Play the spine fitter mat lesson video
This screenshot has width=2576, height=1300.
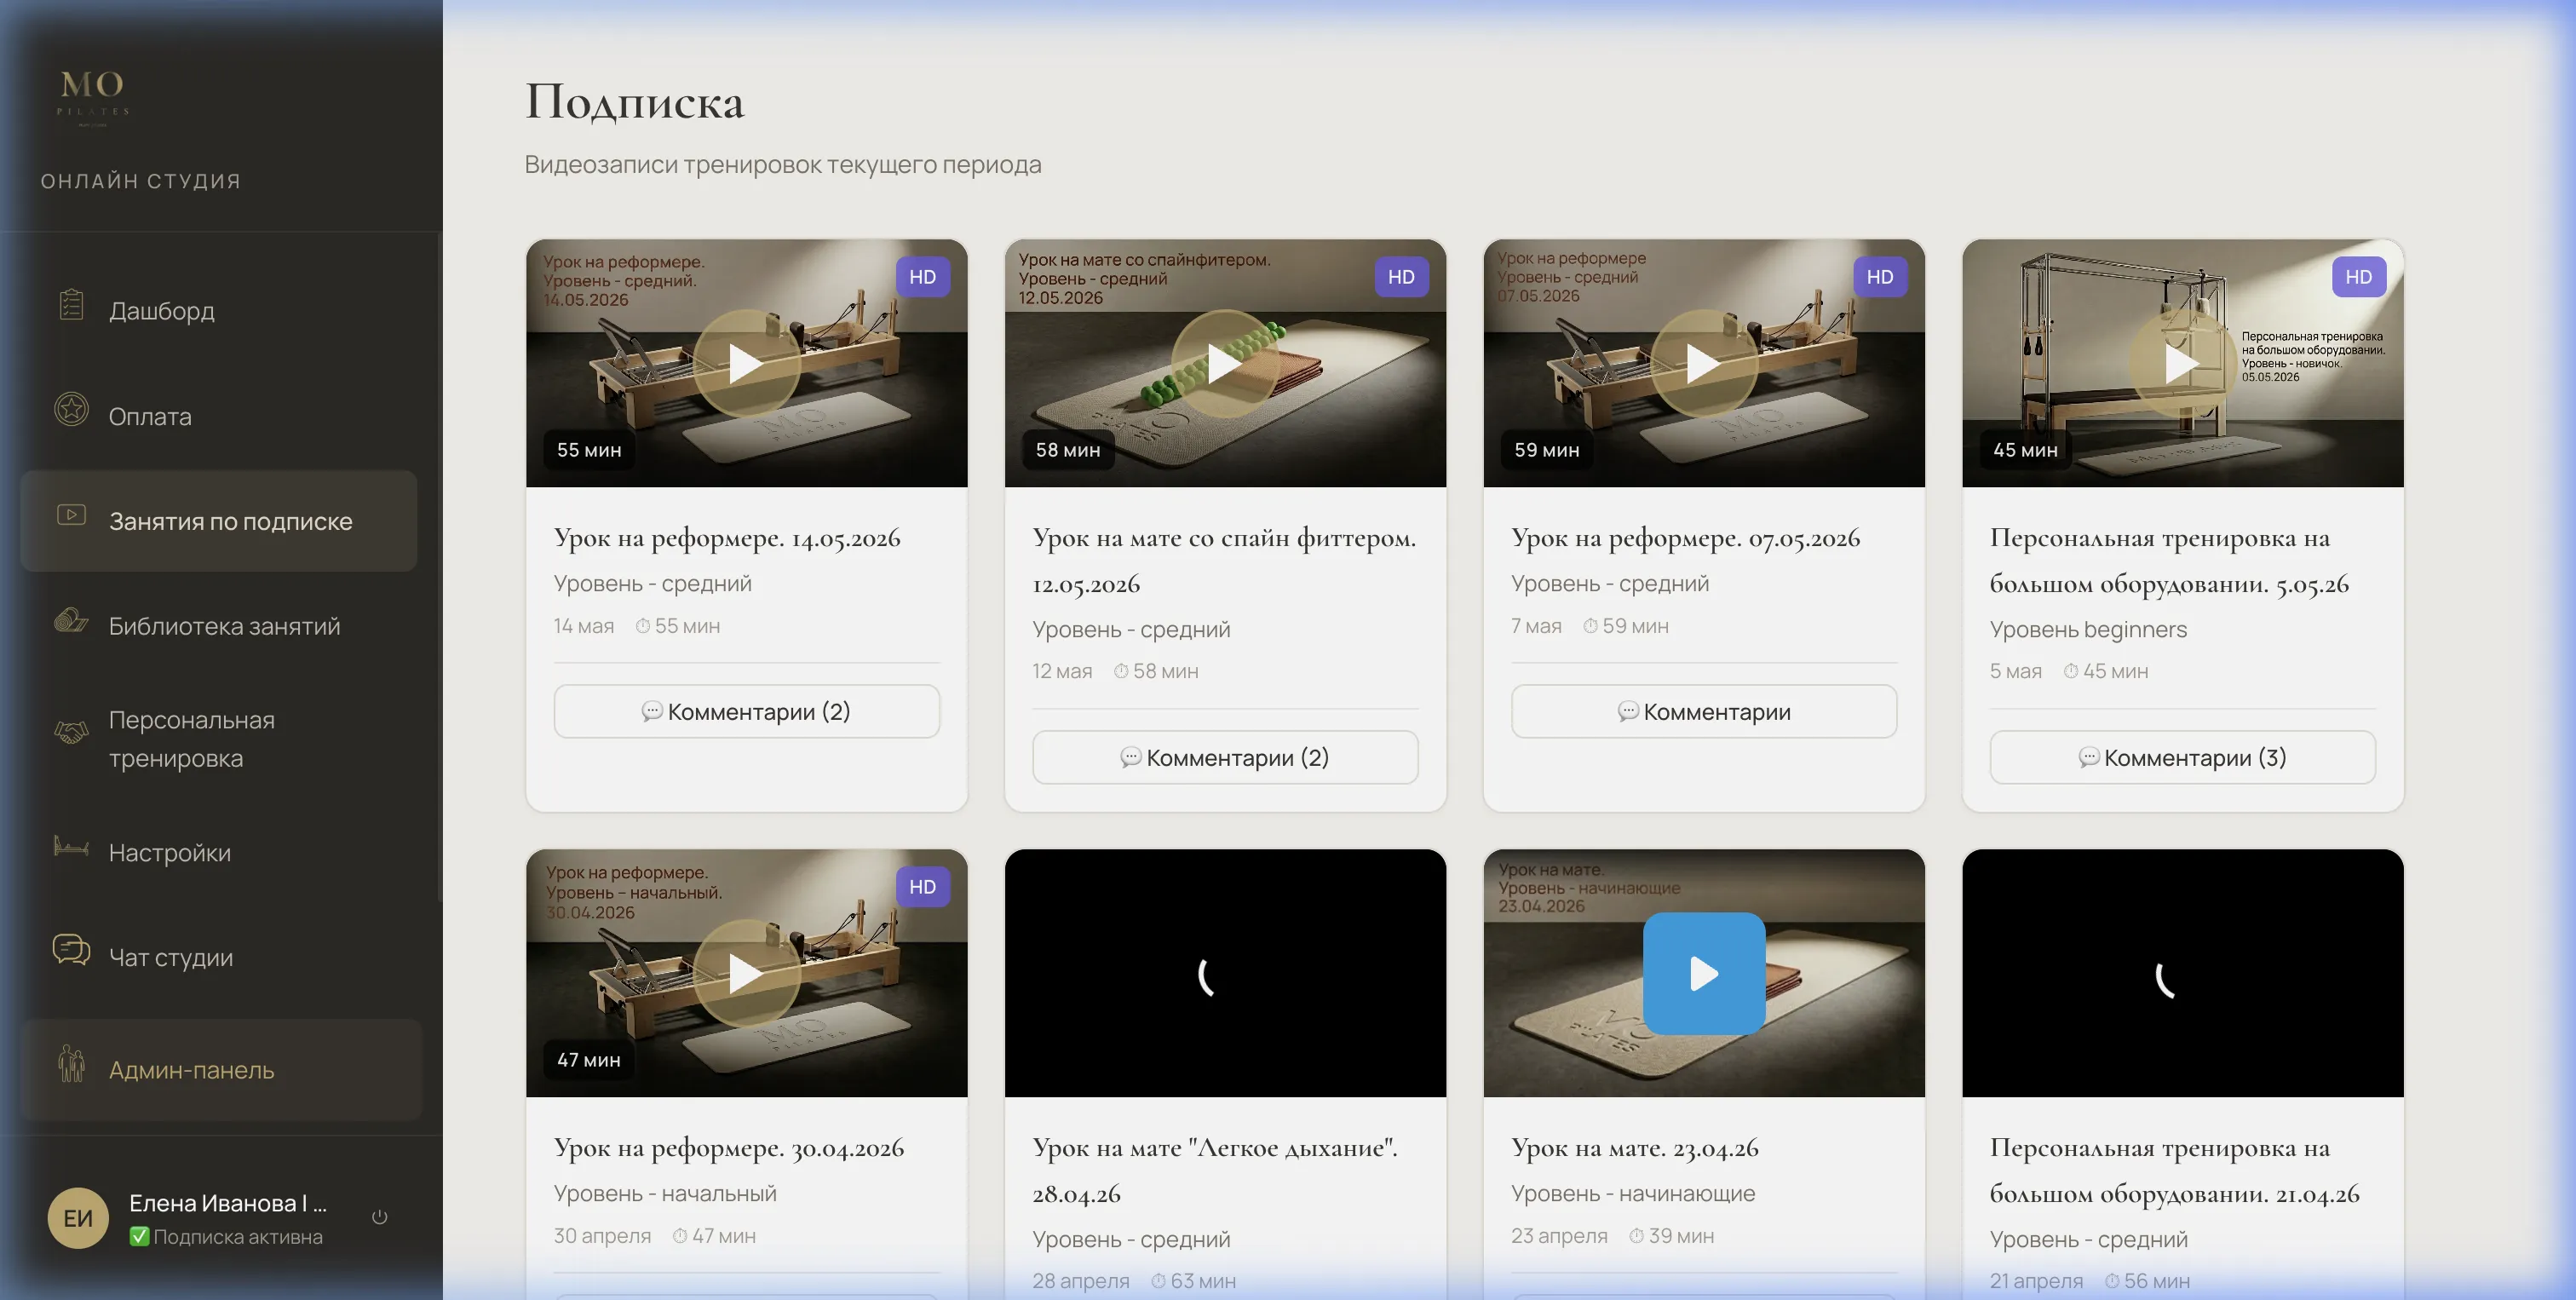click(1224, 364)
